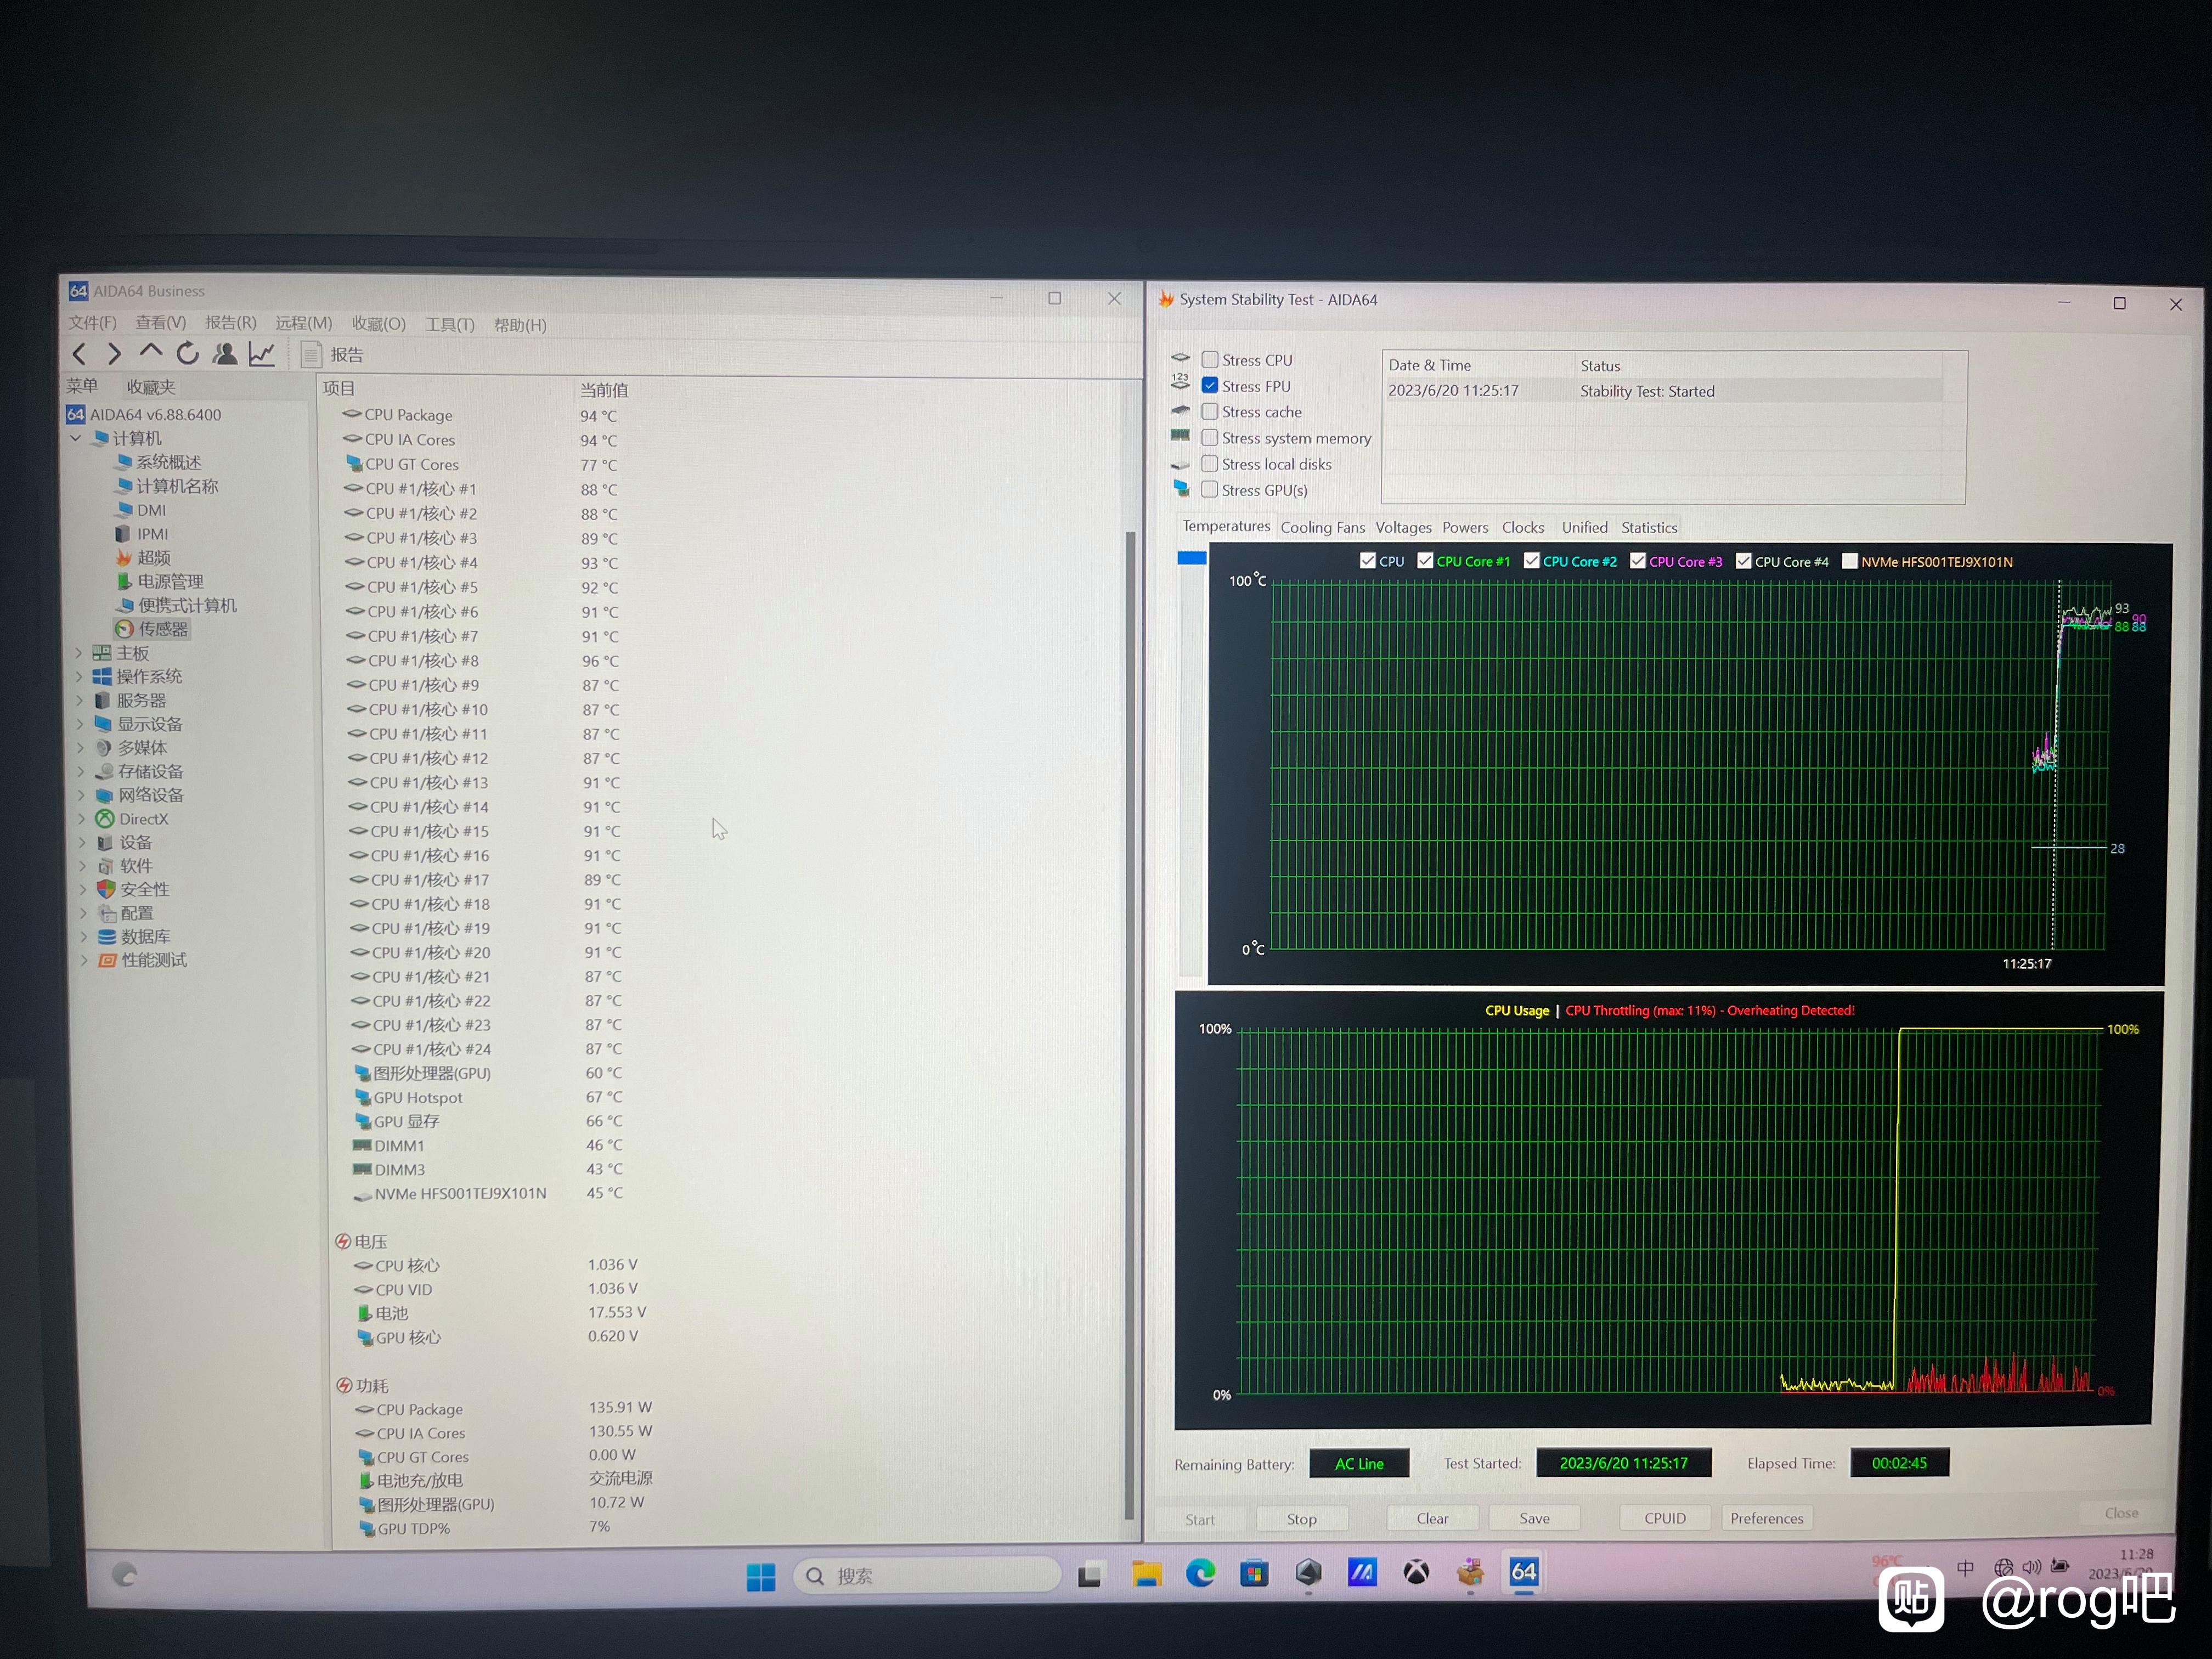This screenshot has width=2212, height=1659.
Task: Open Microsoft Store from taskbar
Action: pos(1254,1573)
